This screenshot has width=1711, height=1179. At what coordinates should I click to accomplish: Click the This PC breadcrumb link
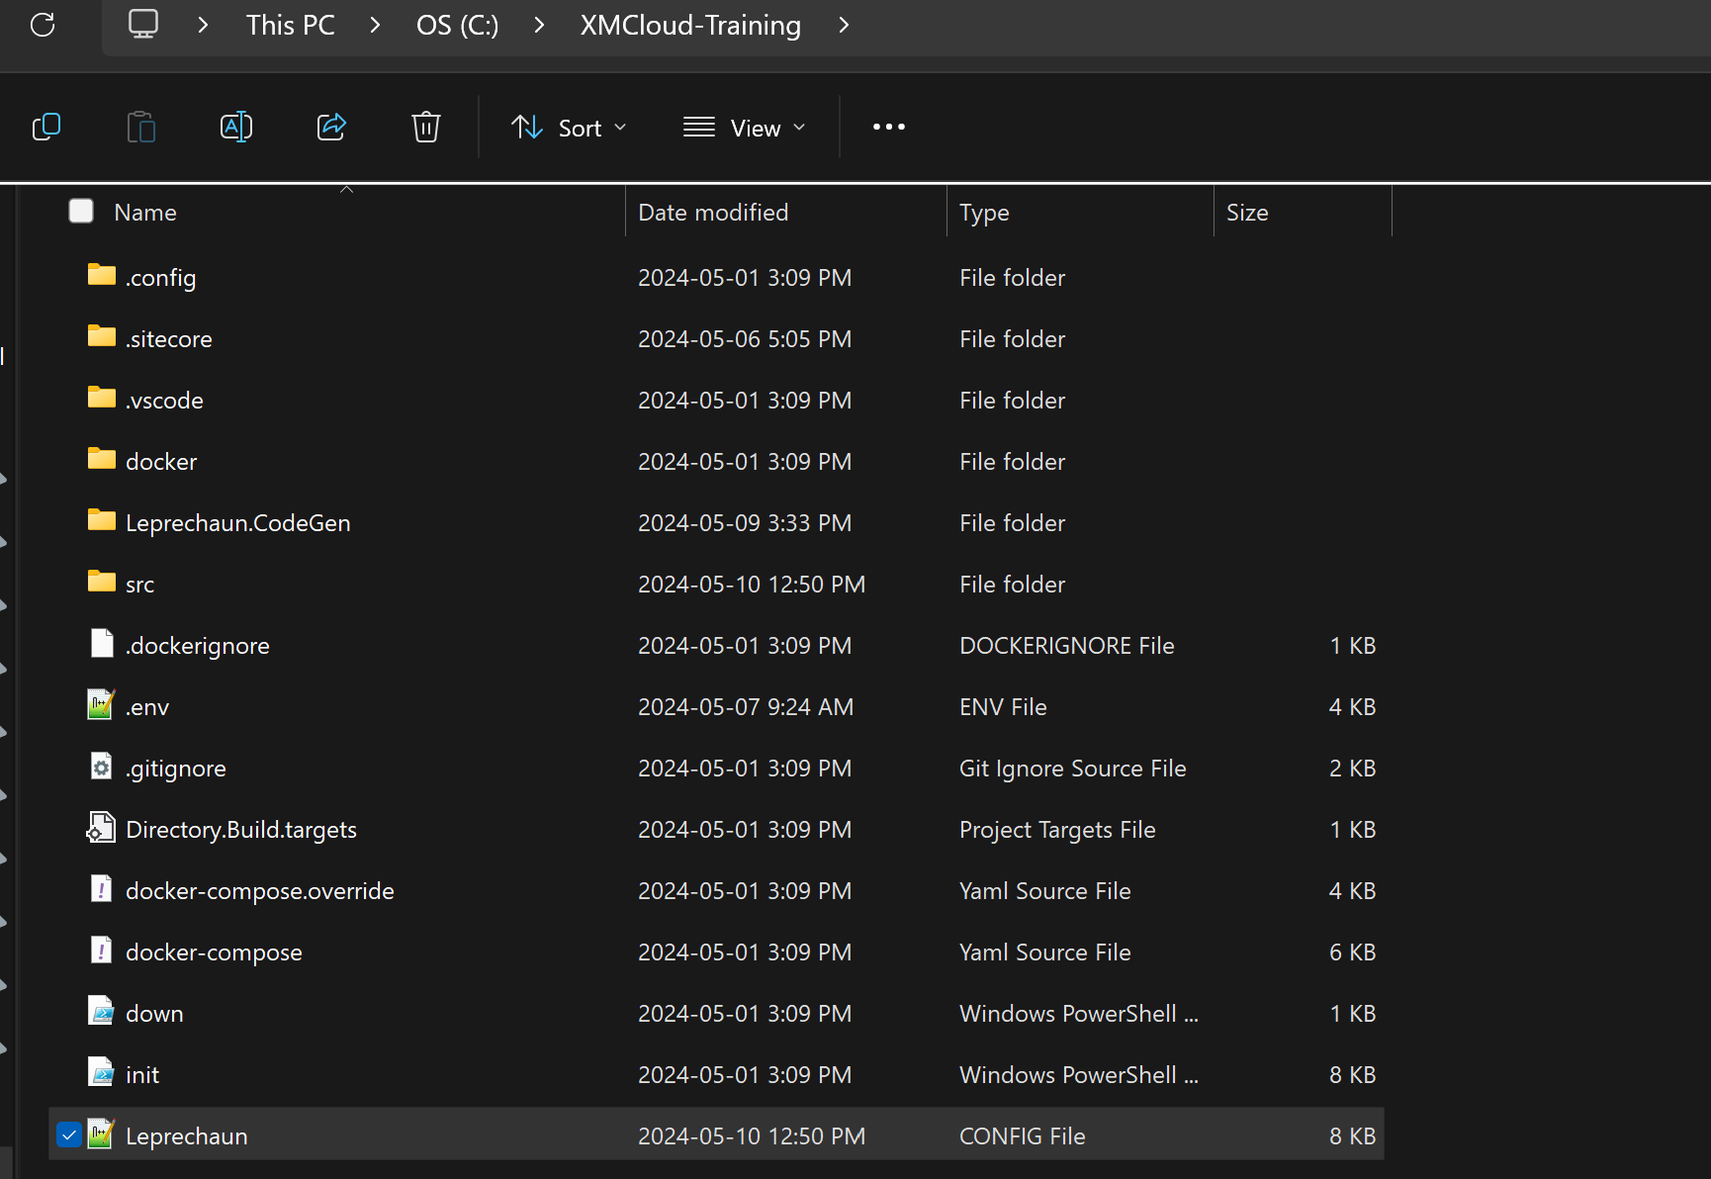(290, 25)
